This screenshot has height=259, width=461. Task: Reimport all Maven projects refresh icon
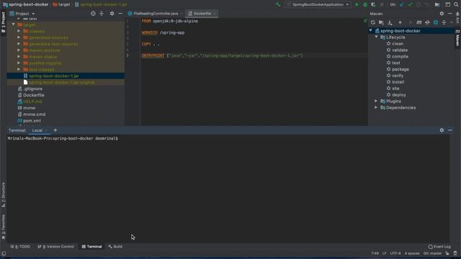click(x=373, y=22)
